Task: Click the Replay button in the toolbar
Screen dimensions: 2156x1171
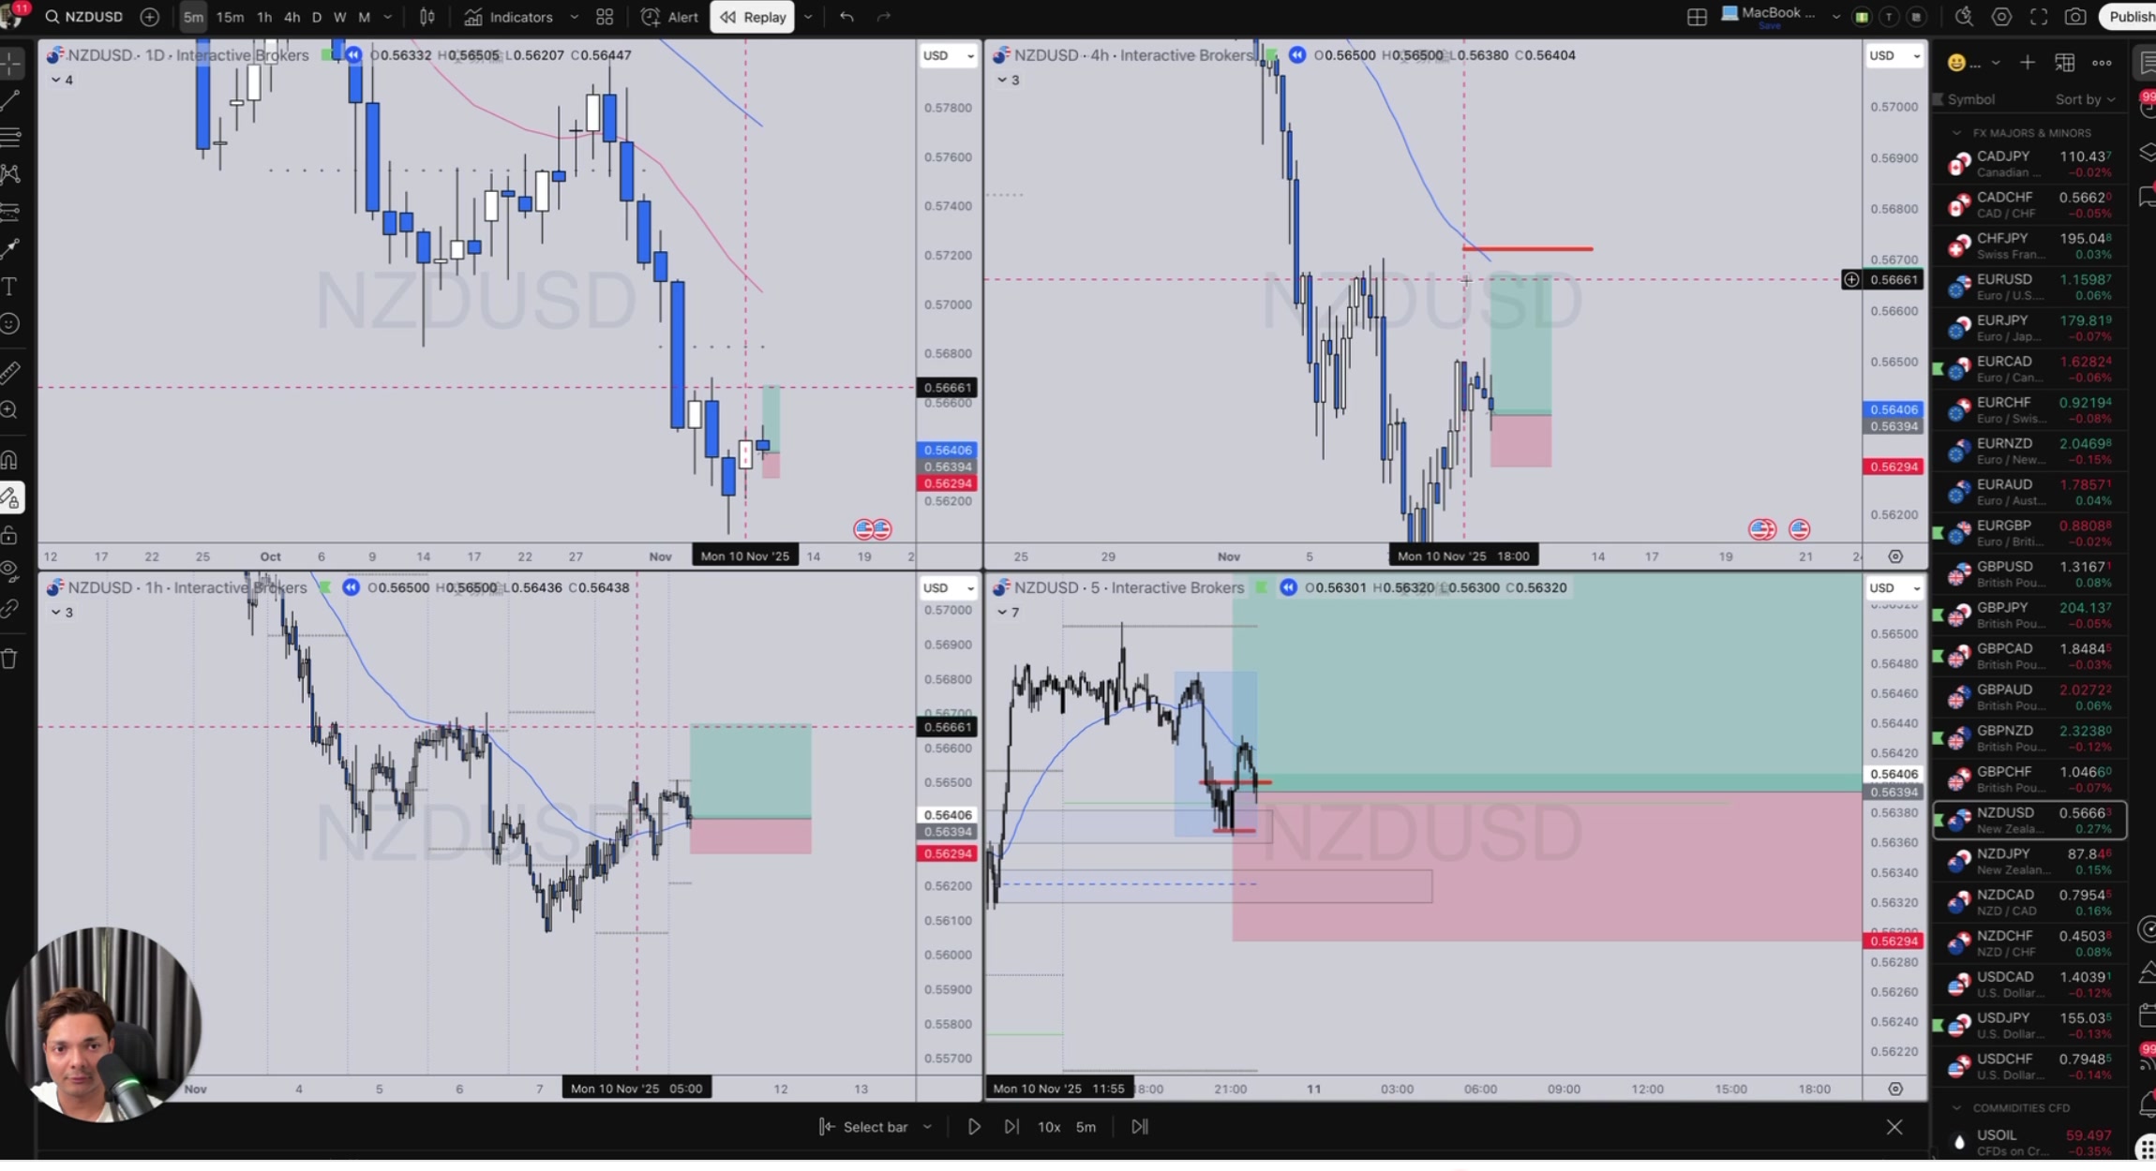Action: pyautogui.click(x=752, y=17)
